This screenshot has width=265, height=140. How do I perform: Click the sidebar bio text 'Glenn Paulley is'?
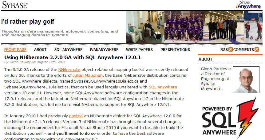[216, 69]
